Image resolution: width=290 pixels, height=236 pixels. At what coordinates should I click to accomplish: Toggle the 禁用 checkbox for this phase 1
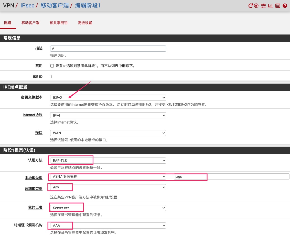(52, 66)
